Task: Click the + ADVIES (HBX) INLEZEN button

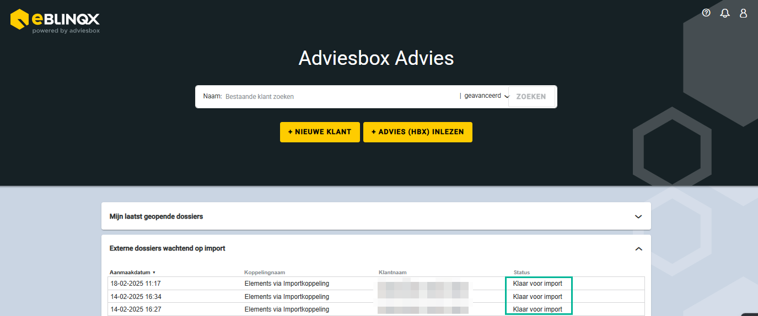Action: pos(418,132)
